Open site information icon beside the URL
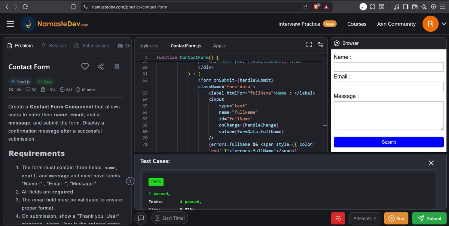 pos(85,7)
